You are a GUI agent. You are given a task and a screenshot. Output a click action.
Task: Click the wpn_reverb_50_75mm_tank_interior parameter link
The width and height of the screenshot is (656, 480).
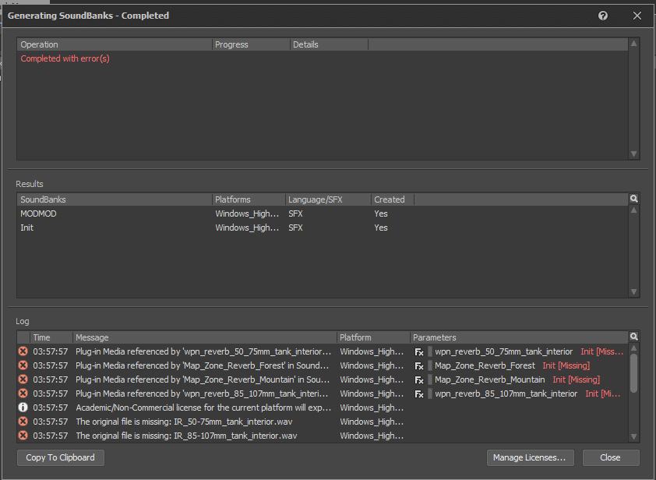tap(504, 351)
